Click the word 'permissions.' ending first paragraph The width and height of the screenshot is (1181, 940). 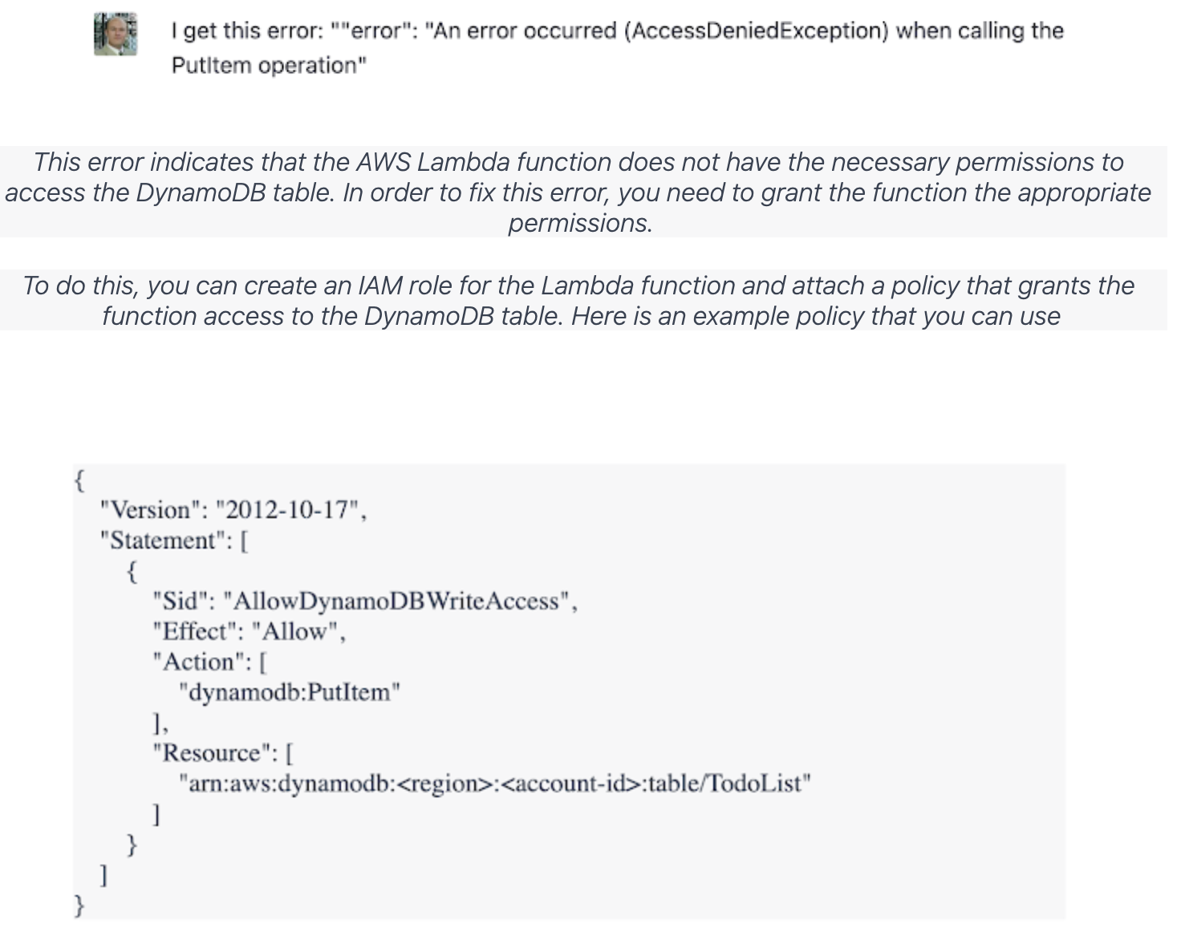tap(580, 223)
